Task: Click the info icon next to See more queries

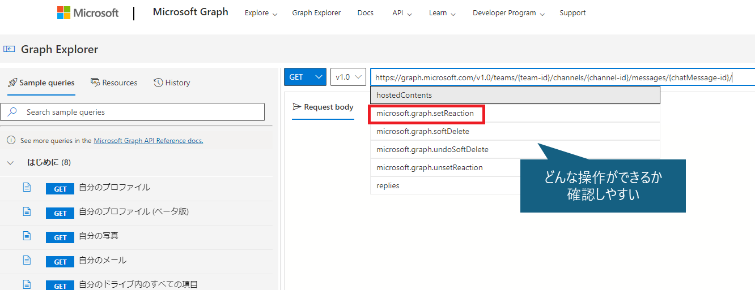Action: click(x=11, y=140)
